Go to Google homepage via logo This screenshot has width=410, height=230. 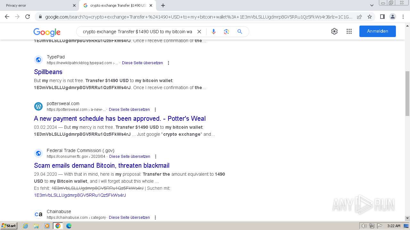point(47,32)
